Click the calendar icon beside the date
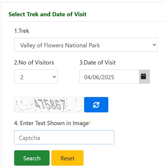The height and width of the screenshot is (168, 165). coord(144,76)
